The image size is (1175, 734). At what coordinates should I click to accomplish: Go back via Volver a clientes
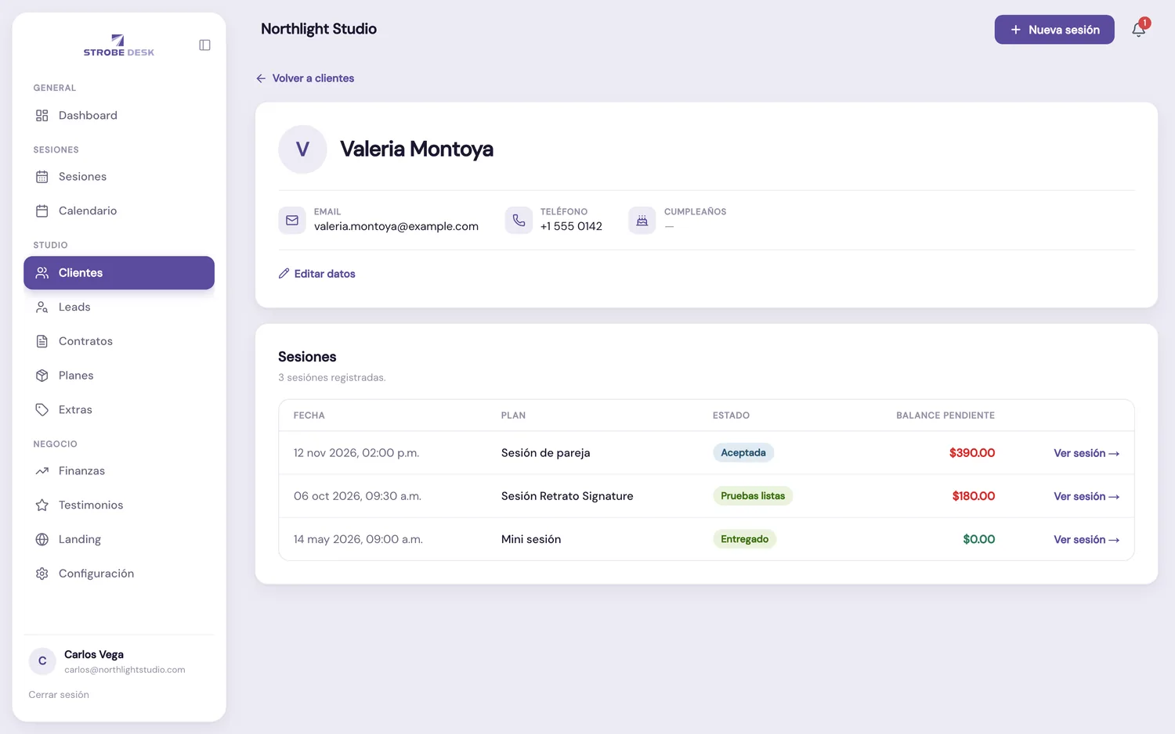coord(305,78)
